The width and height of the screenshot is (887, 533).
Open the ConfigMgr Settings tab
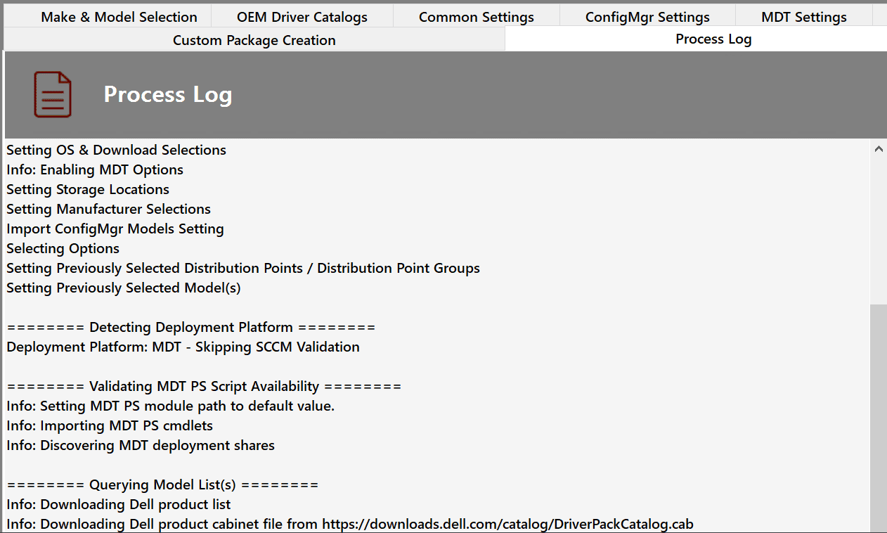[x=647, y=16]
